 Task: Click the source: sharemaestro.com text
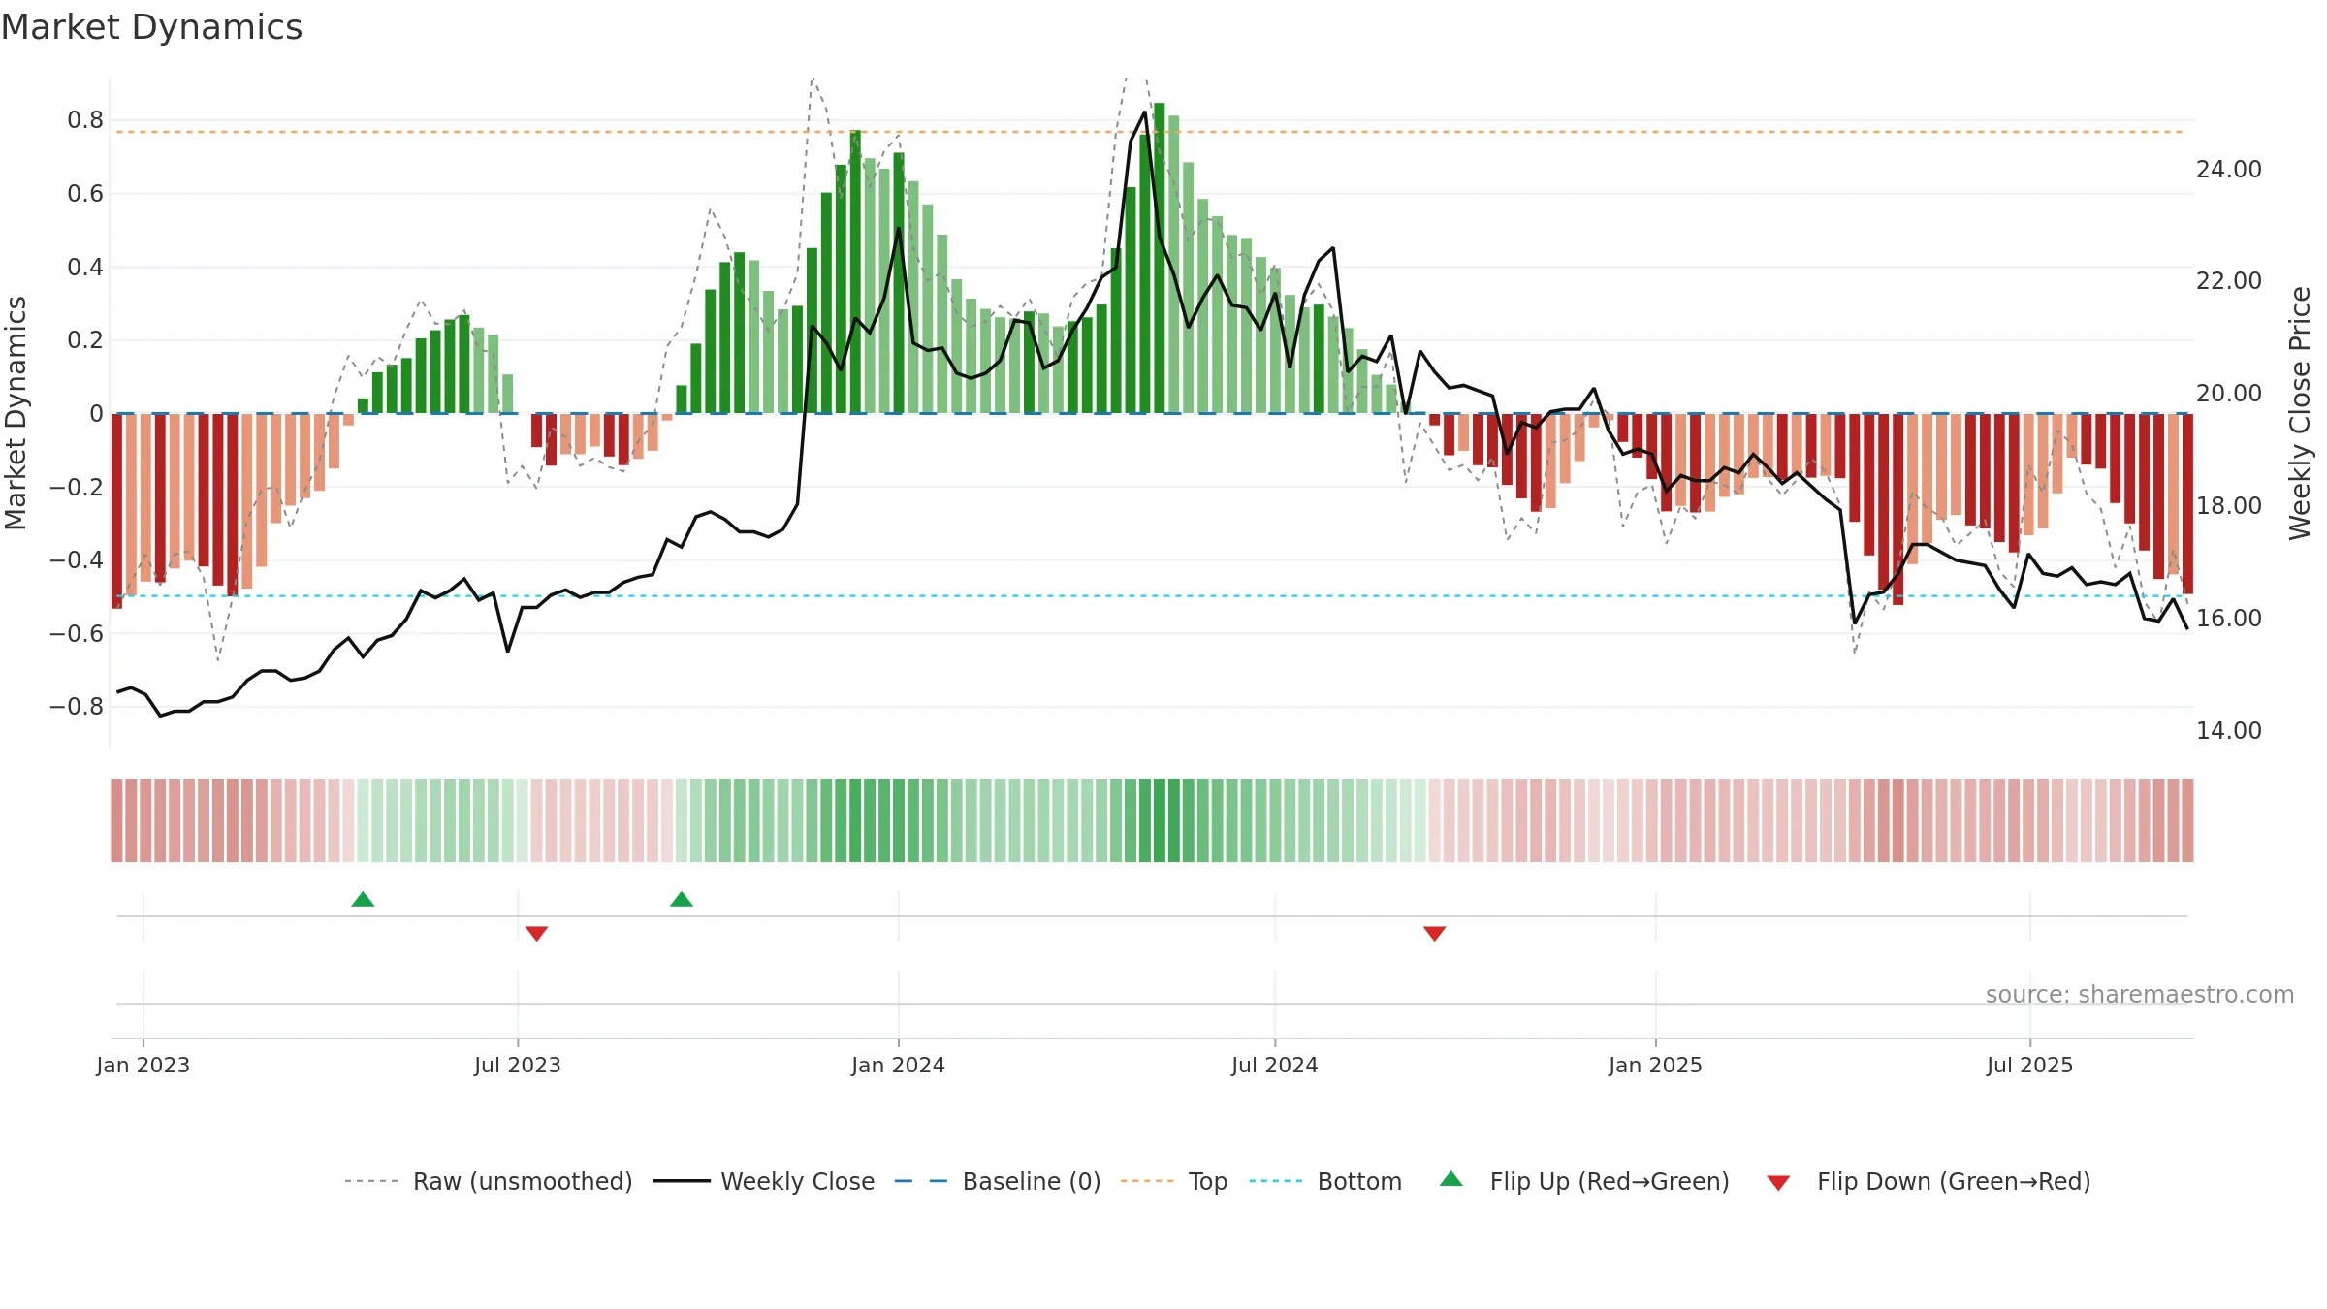tap(2140, 994)
